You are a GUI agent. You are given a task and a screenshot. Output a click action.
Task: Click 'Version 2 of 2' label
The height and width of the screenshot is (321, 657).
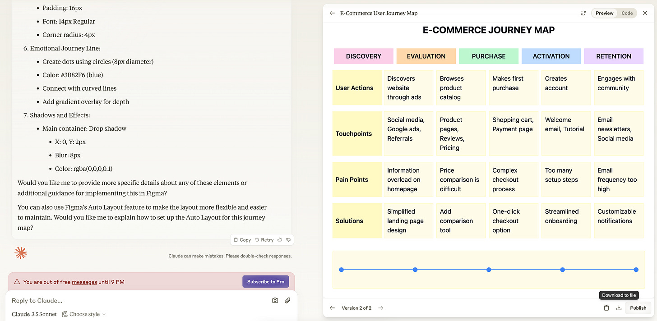pyautogui.click(x=356, y=308)
